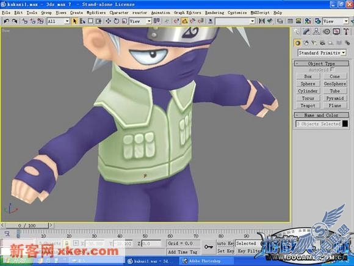Pick the Rectangular Selection Region tool
This screenshot has width=354, height=266.
[90, 21]
